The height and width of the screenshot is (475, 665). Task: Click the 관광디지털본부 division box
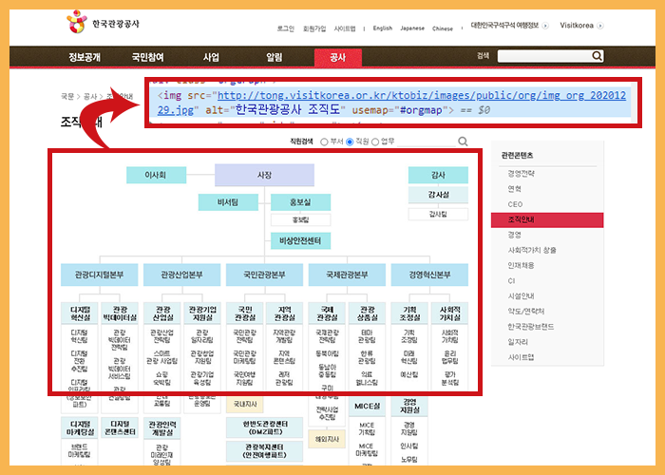(99, 275)
